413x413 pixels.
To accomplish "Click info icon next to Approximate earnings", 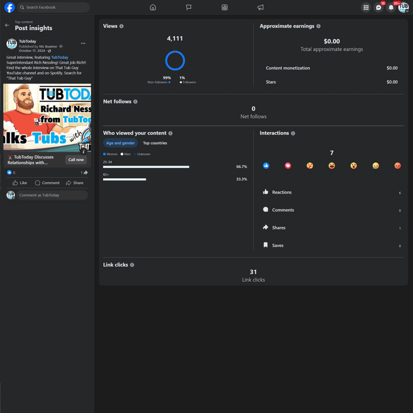I will pyautogui.click(x=319, y=26).
